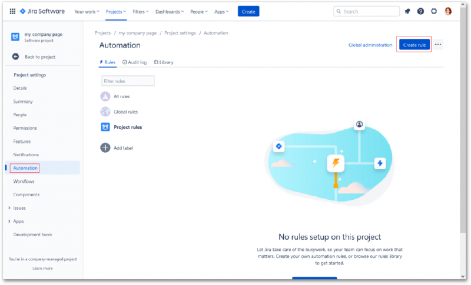
Task: Click the Project settings heading
Action: pos(30,75)
